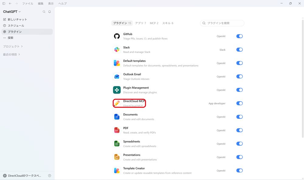Image resolution: width=304 pixels, height=180 pixels.
Task: Click the GitHub plugin name
Action: [128, 34]
